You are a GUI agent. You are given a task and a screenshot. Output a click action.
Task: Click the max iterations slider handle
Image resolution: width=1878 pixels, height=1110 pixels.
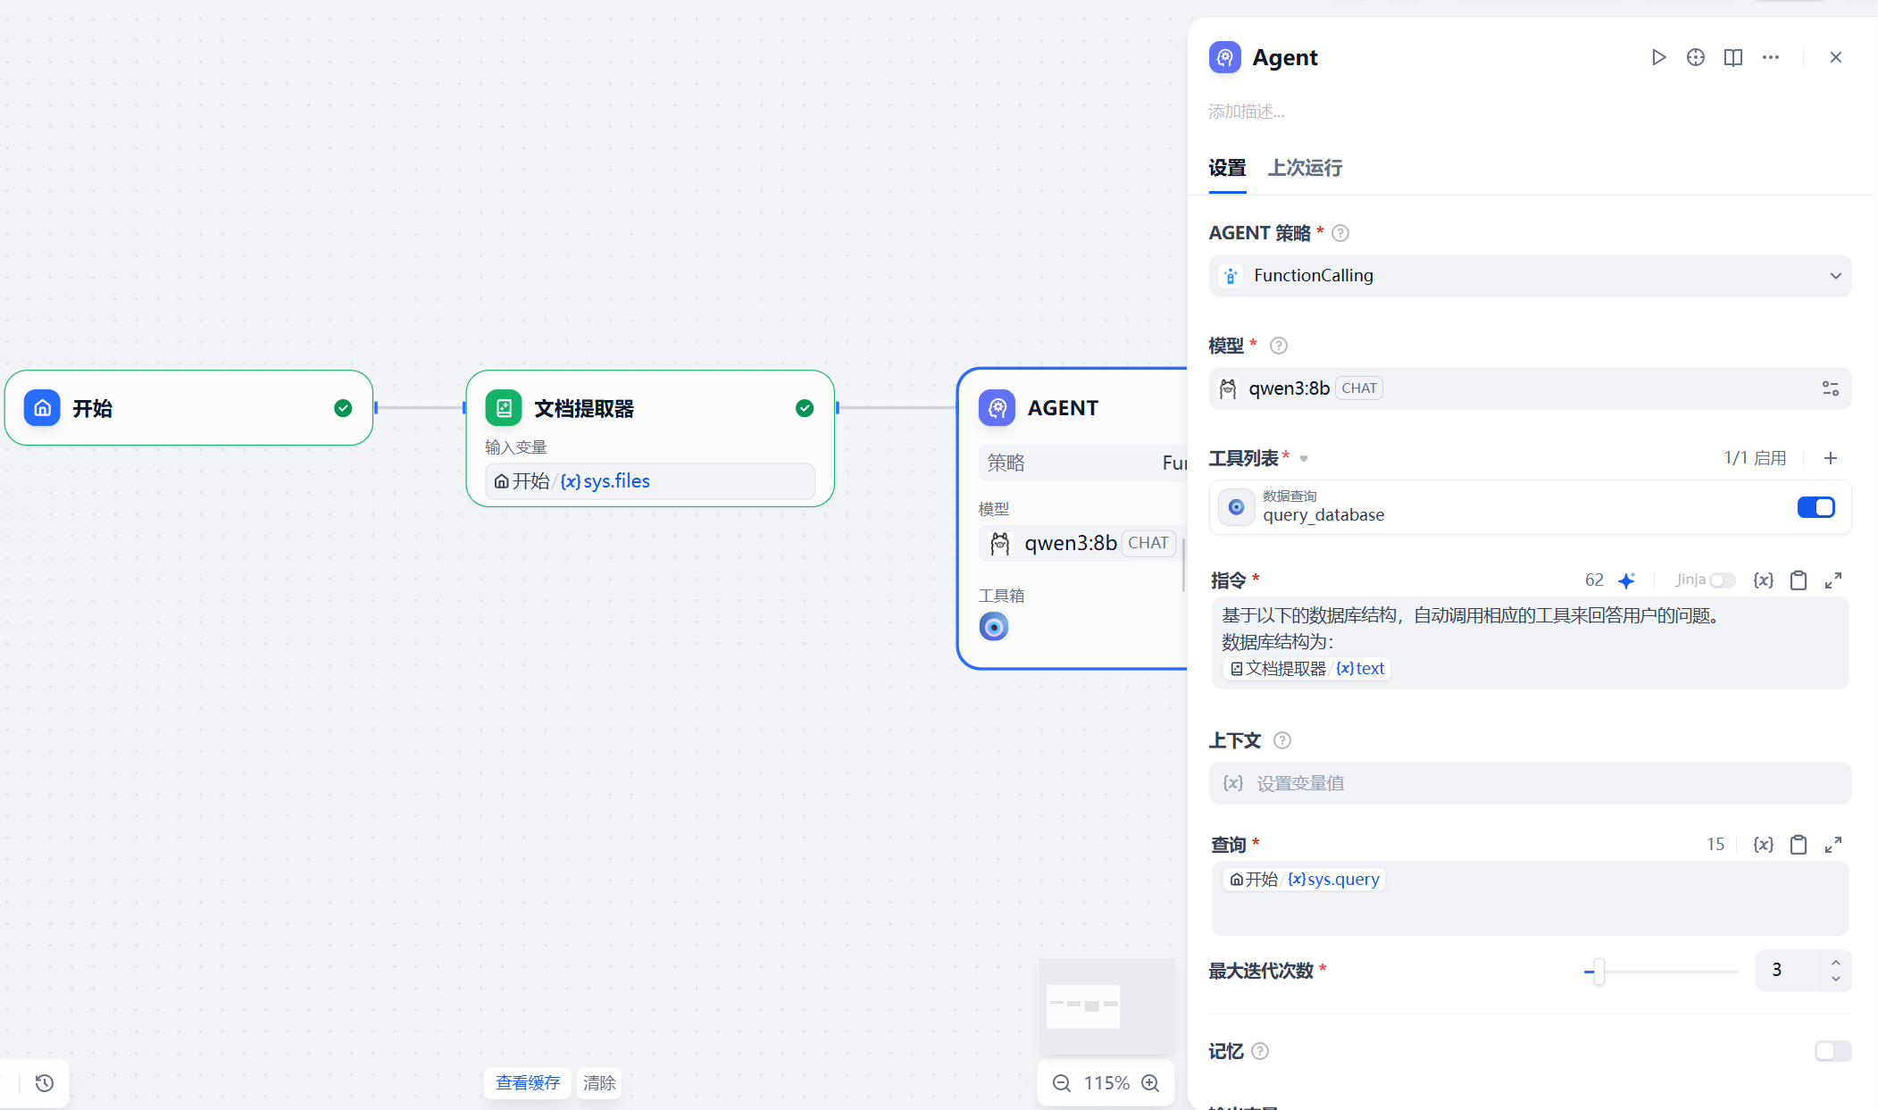pos(1598,971)
